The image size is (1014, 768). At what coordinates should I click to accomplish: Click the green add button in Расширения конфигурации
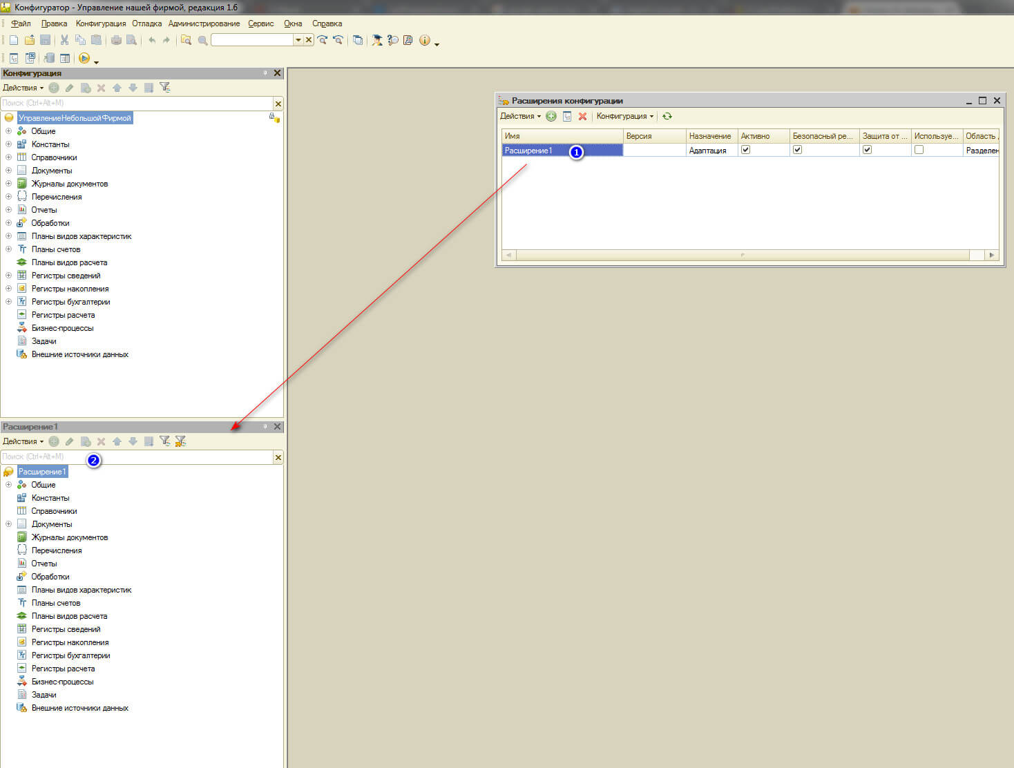point(551,116)
